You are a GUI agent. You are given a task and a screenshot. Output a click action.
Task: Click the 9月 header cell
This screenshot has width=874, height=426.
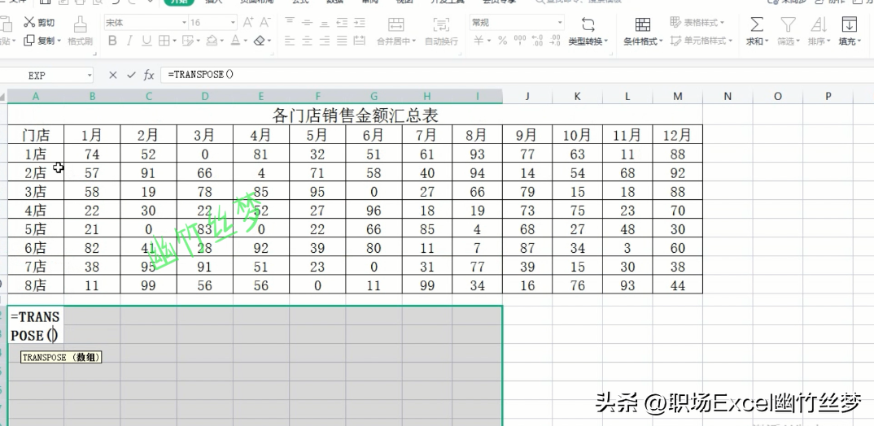[x=527, y=135]
